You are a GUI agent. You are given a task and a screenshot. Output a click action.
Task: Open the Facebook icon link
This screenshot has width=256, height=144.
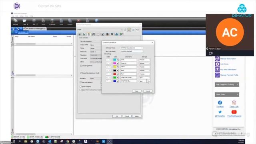220,102
